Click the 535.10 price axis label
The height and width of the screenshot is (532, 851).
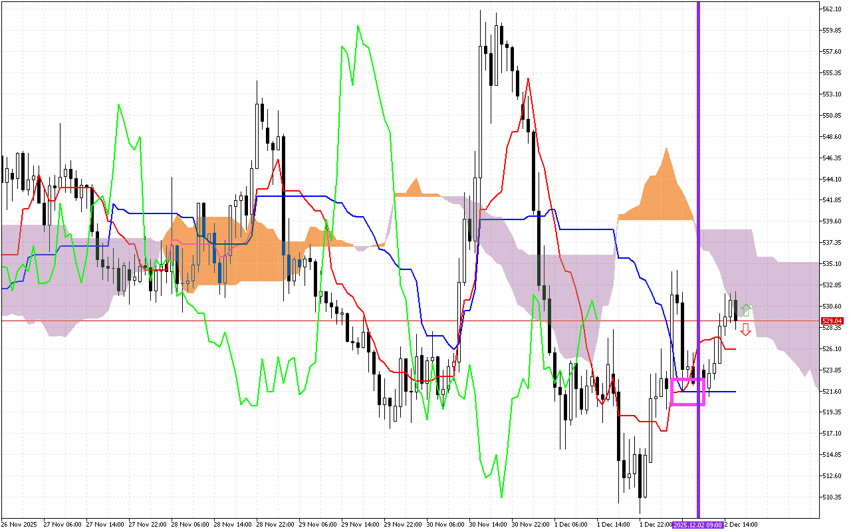pos(832,264)
